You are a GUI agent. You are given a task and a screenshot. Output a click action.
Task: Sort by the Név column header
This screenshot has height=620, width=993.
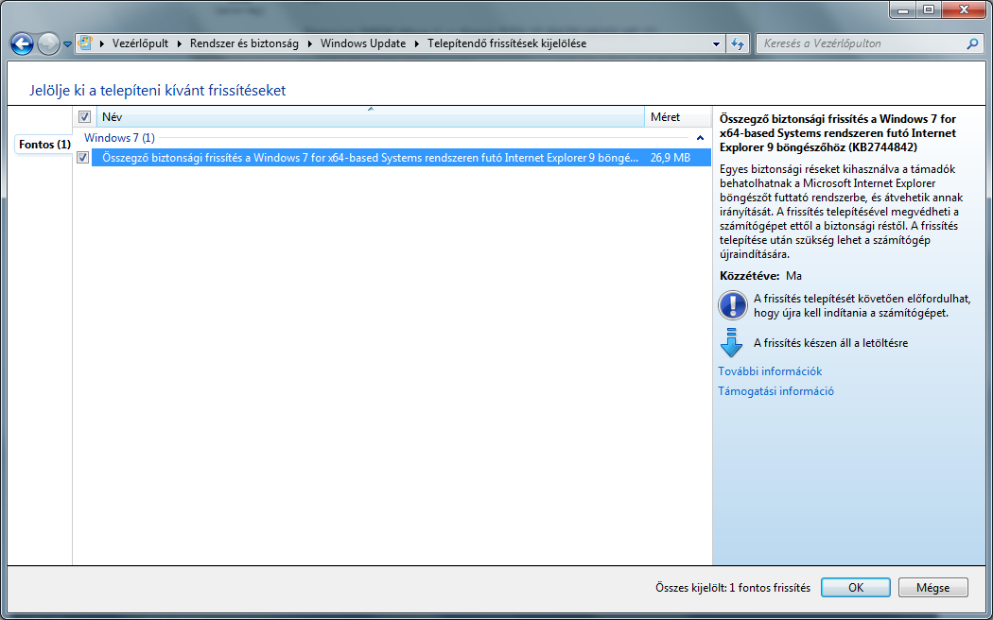[371, 117]
